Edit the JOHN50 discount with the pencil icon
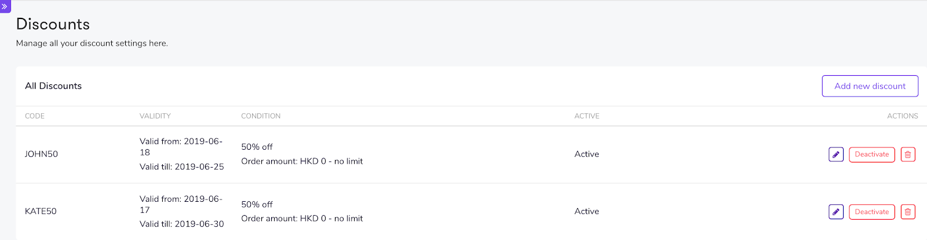This screenshot has width=927, height=240. point(835,154)
